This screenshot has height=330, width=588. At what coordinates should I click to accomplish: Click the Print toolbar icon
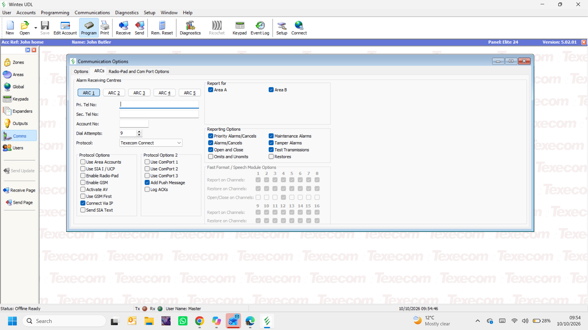104,28
